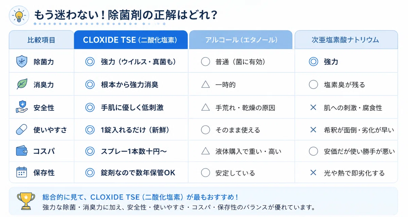The height and width of the screenshot is (217, 408).
Task: Click double-circle mark next to 手肌に優しく低刺激
Action: pyautogui.click(x=90, y=108)
